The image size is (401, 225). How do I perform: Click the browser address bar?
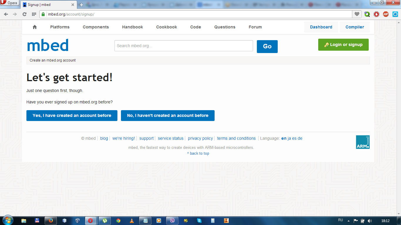coord(196,14)
